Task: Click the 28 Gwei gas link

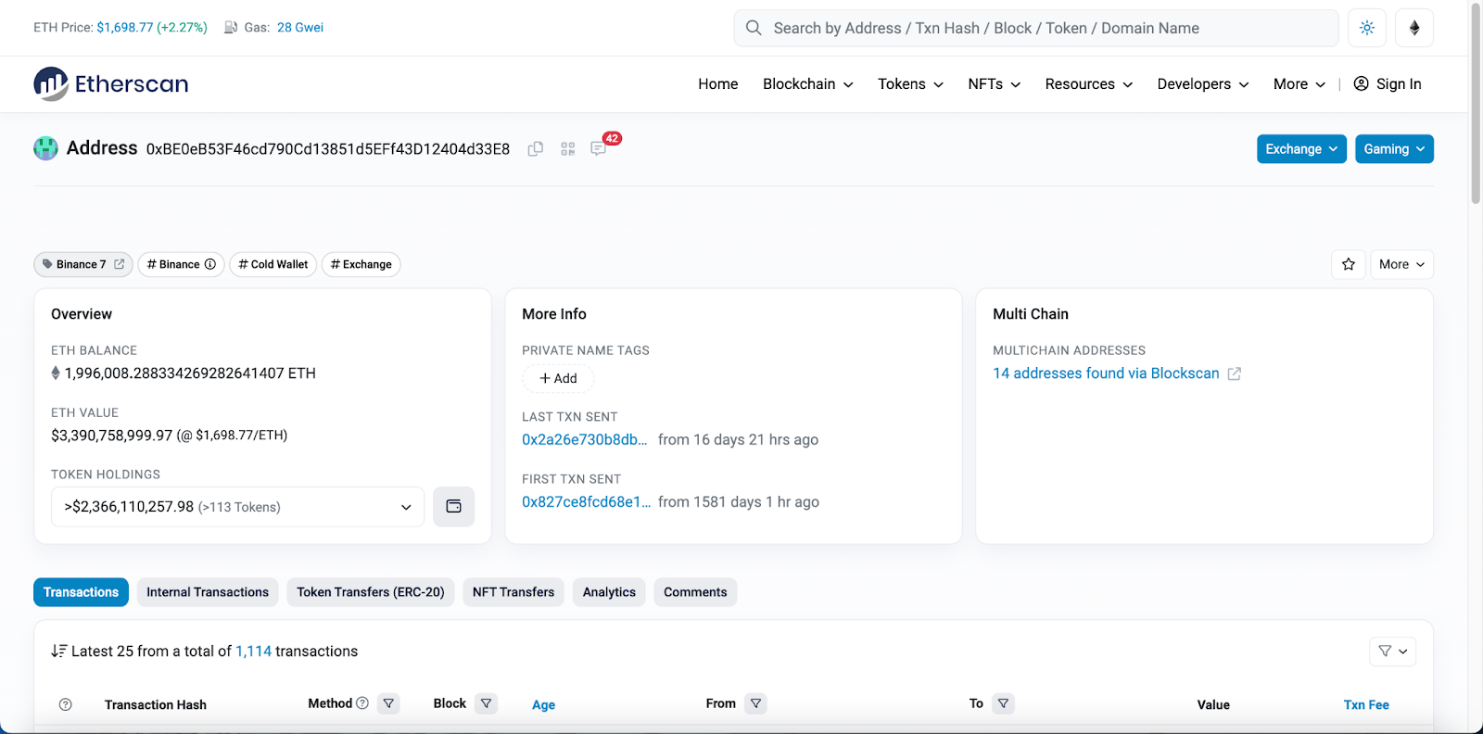Action: pos(300,28)
